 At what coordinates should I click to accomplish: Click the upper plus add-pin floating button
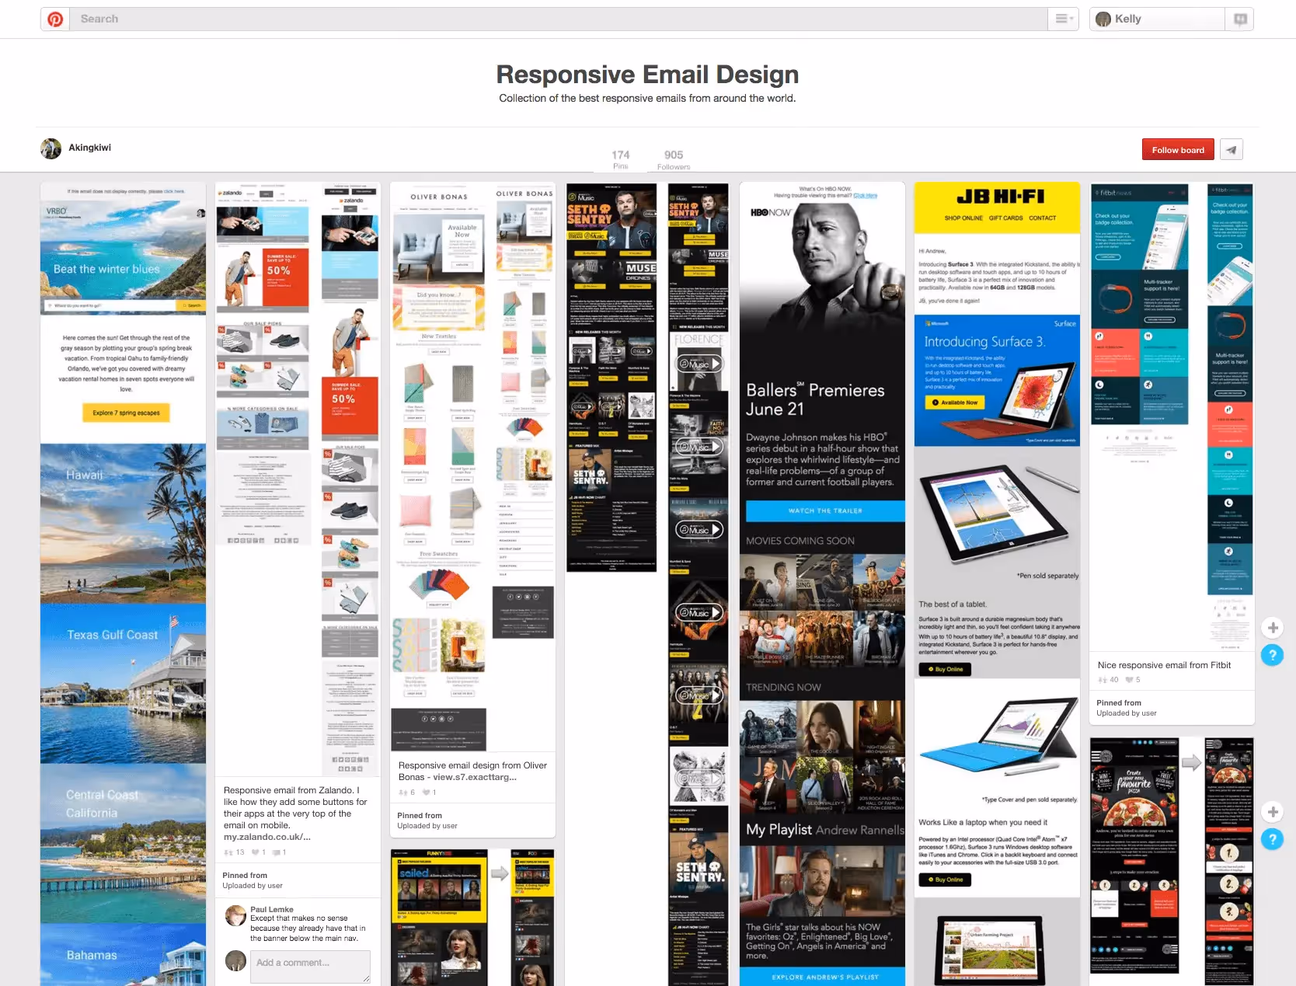[1273, 628]
